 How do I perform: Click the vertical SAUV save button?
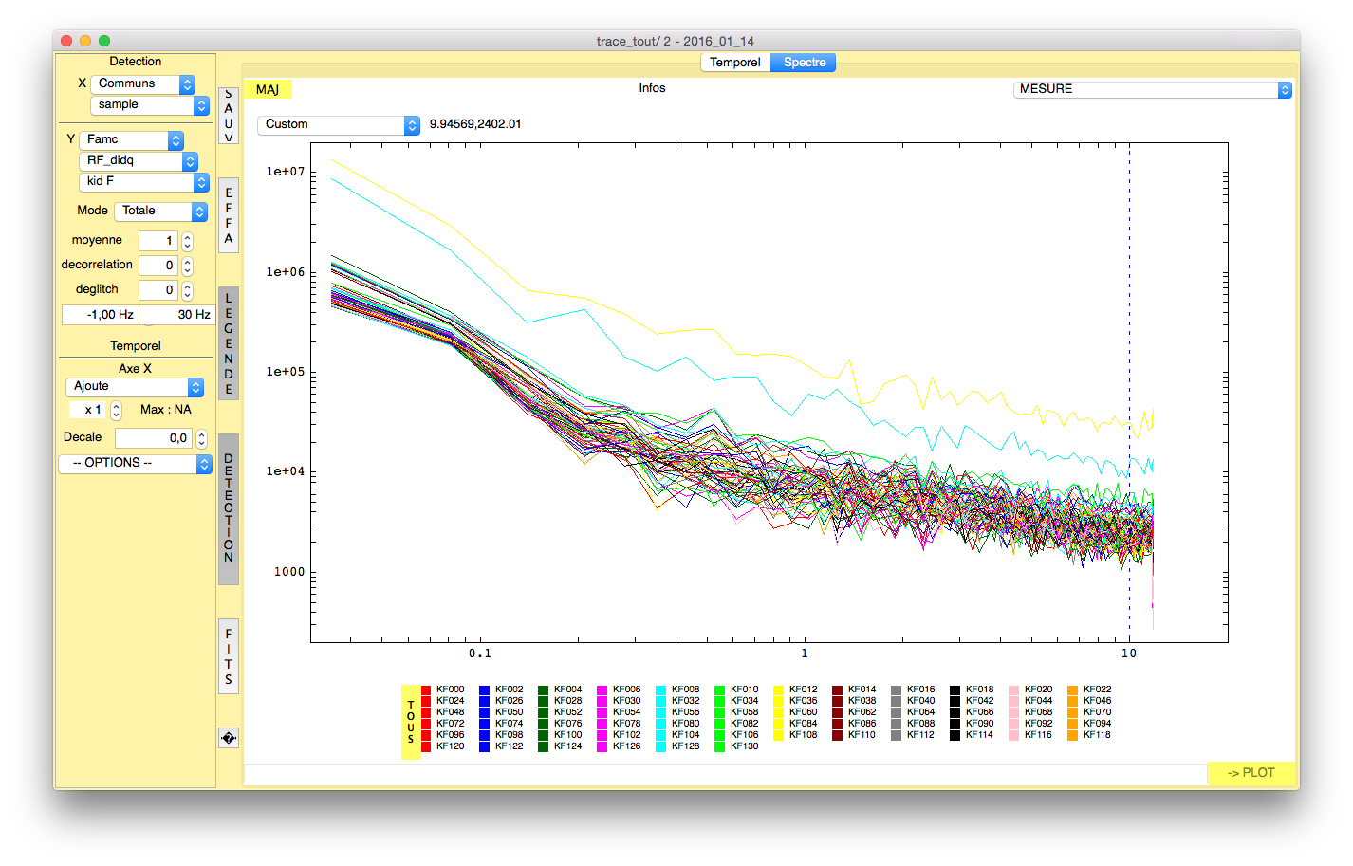pyautogui.click(x=228, y=116)
